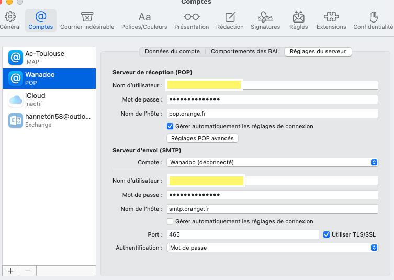
Task: Click the Réglages POP avancés button
Action: pos(202,138)
